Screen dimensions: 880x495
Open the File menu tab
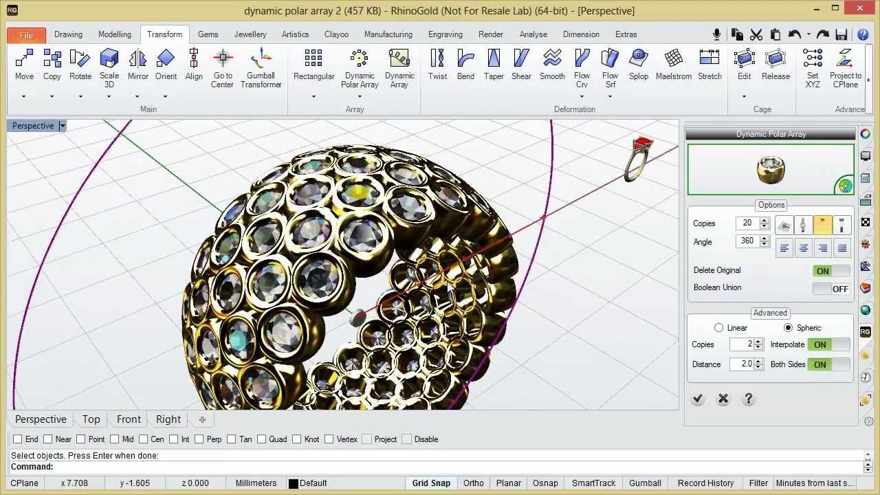[x=26, y=35]
